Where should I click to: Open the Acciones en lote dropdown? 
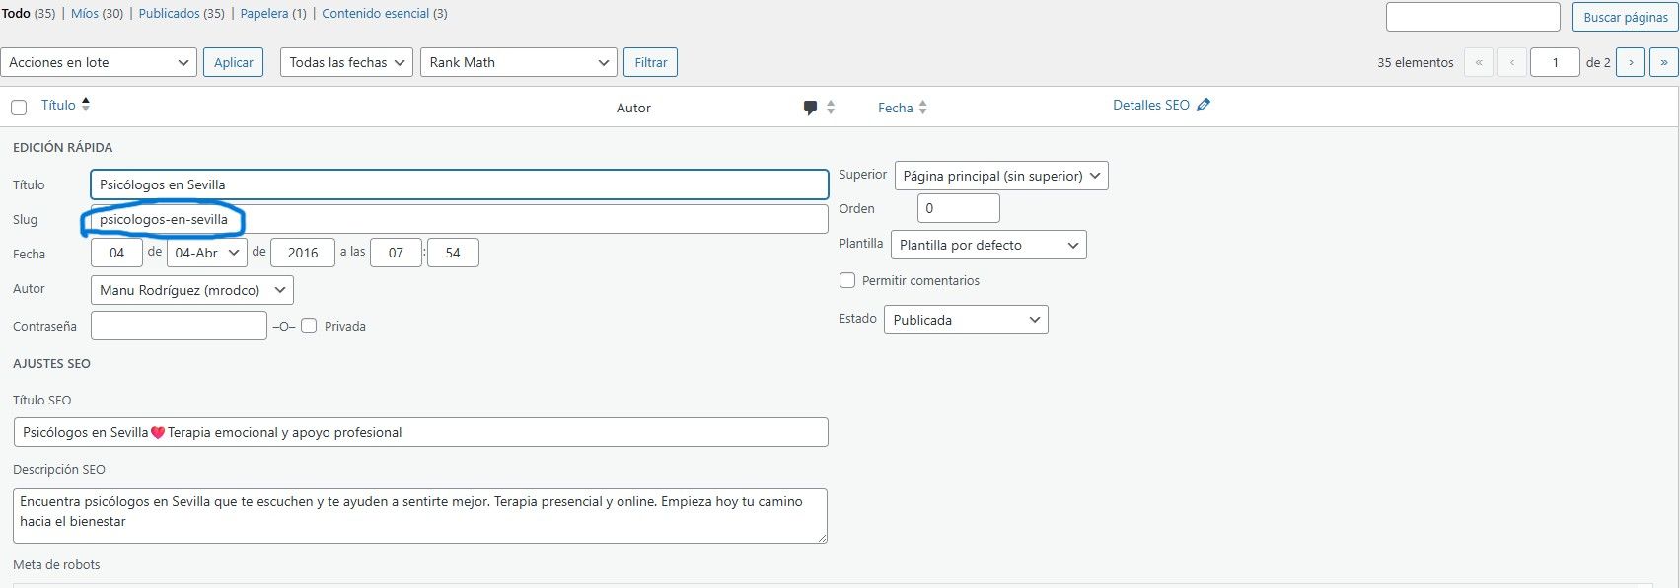tap(99, 62)
